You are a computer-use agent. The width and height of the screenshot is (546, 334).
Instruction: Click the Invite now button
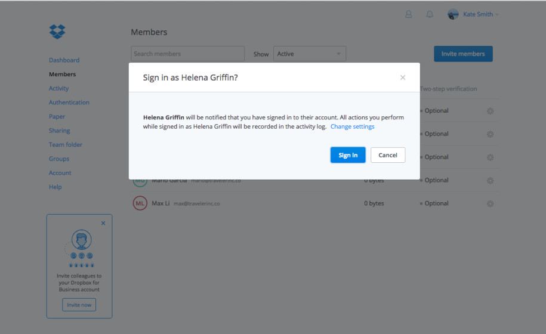(79, 305)
